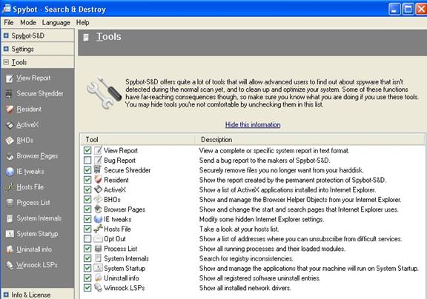
Task: Open the Mode menu
Action: tap(28, 22)
